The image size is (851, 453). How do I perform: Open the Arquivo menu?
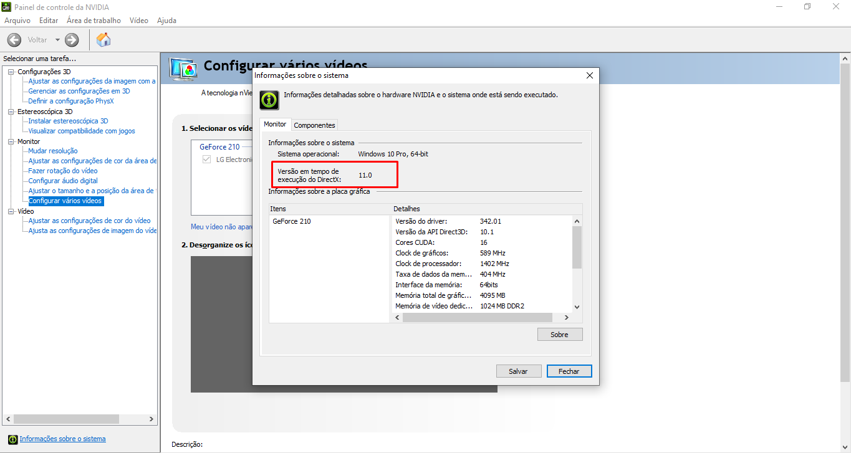[17, 21]
